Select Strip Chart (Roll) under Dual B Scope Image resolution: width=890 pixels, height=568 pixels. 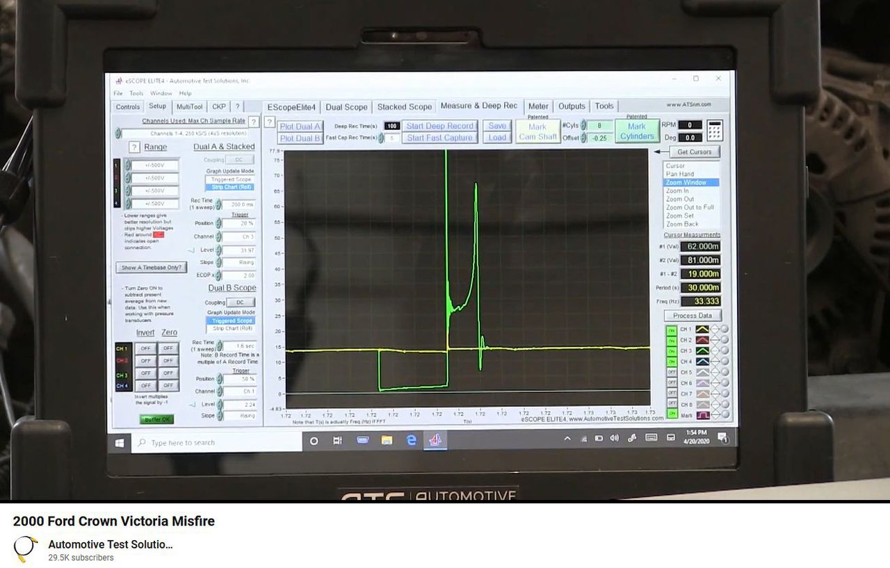(x=232, y=328)
